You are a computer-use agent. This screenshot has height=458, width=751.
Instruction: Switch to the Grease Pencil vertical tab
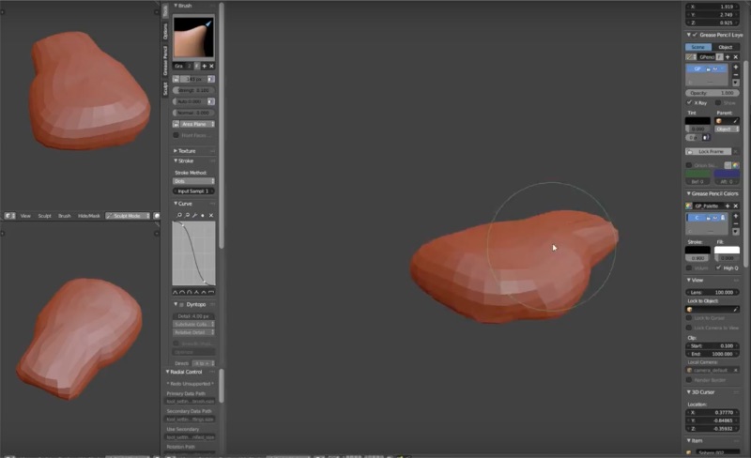166,60
